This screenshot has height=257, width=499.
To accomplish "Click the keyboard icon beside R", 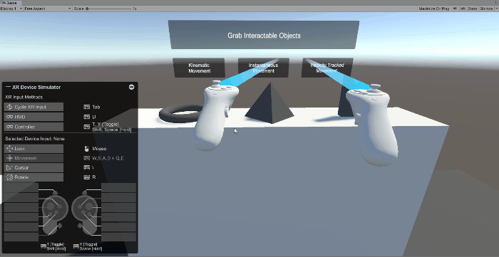I will point(86,177).
